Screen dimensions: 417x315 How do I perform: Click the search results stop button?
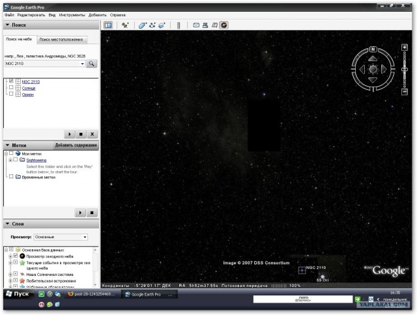coord(81,134)
